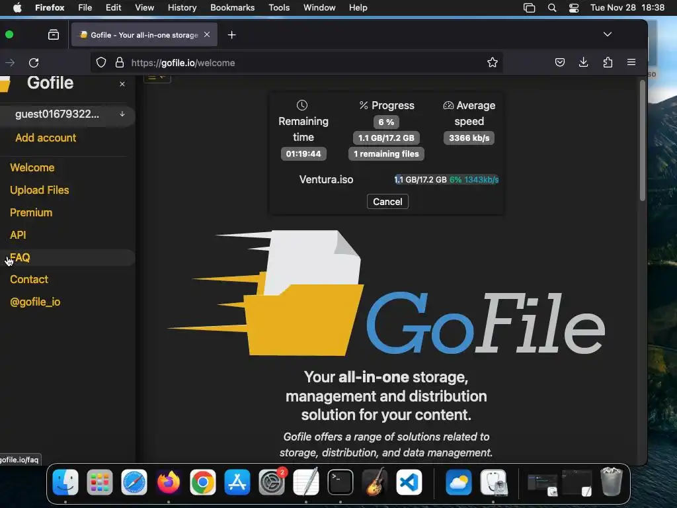Open the Tools menu
This screenshot has width=677, height=508.
pyautogui.click(x=280, y=8)
